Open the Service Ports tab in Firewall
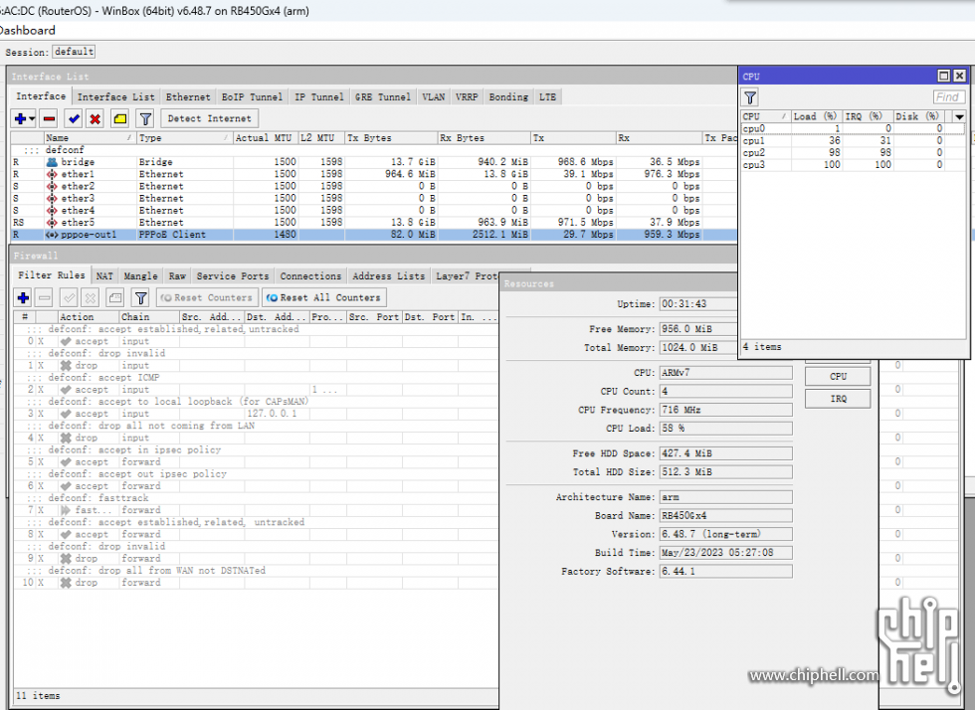This screenshot has width=975, height=710. [233, 276]
